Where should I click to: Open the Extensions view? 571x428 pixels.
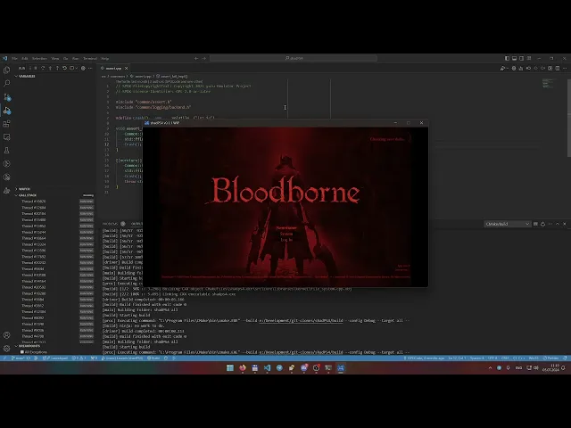pyautogui.click(x=6, y=124)
